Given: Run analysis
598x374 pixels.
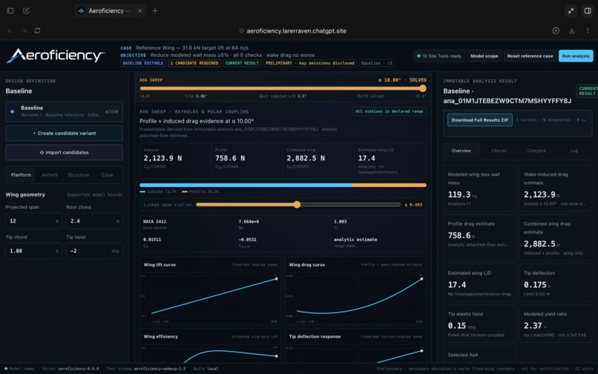Looking at the screenshot, I should pos(576,56).
